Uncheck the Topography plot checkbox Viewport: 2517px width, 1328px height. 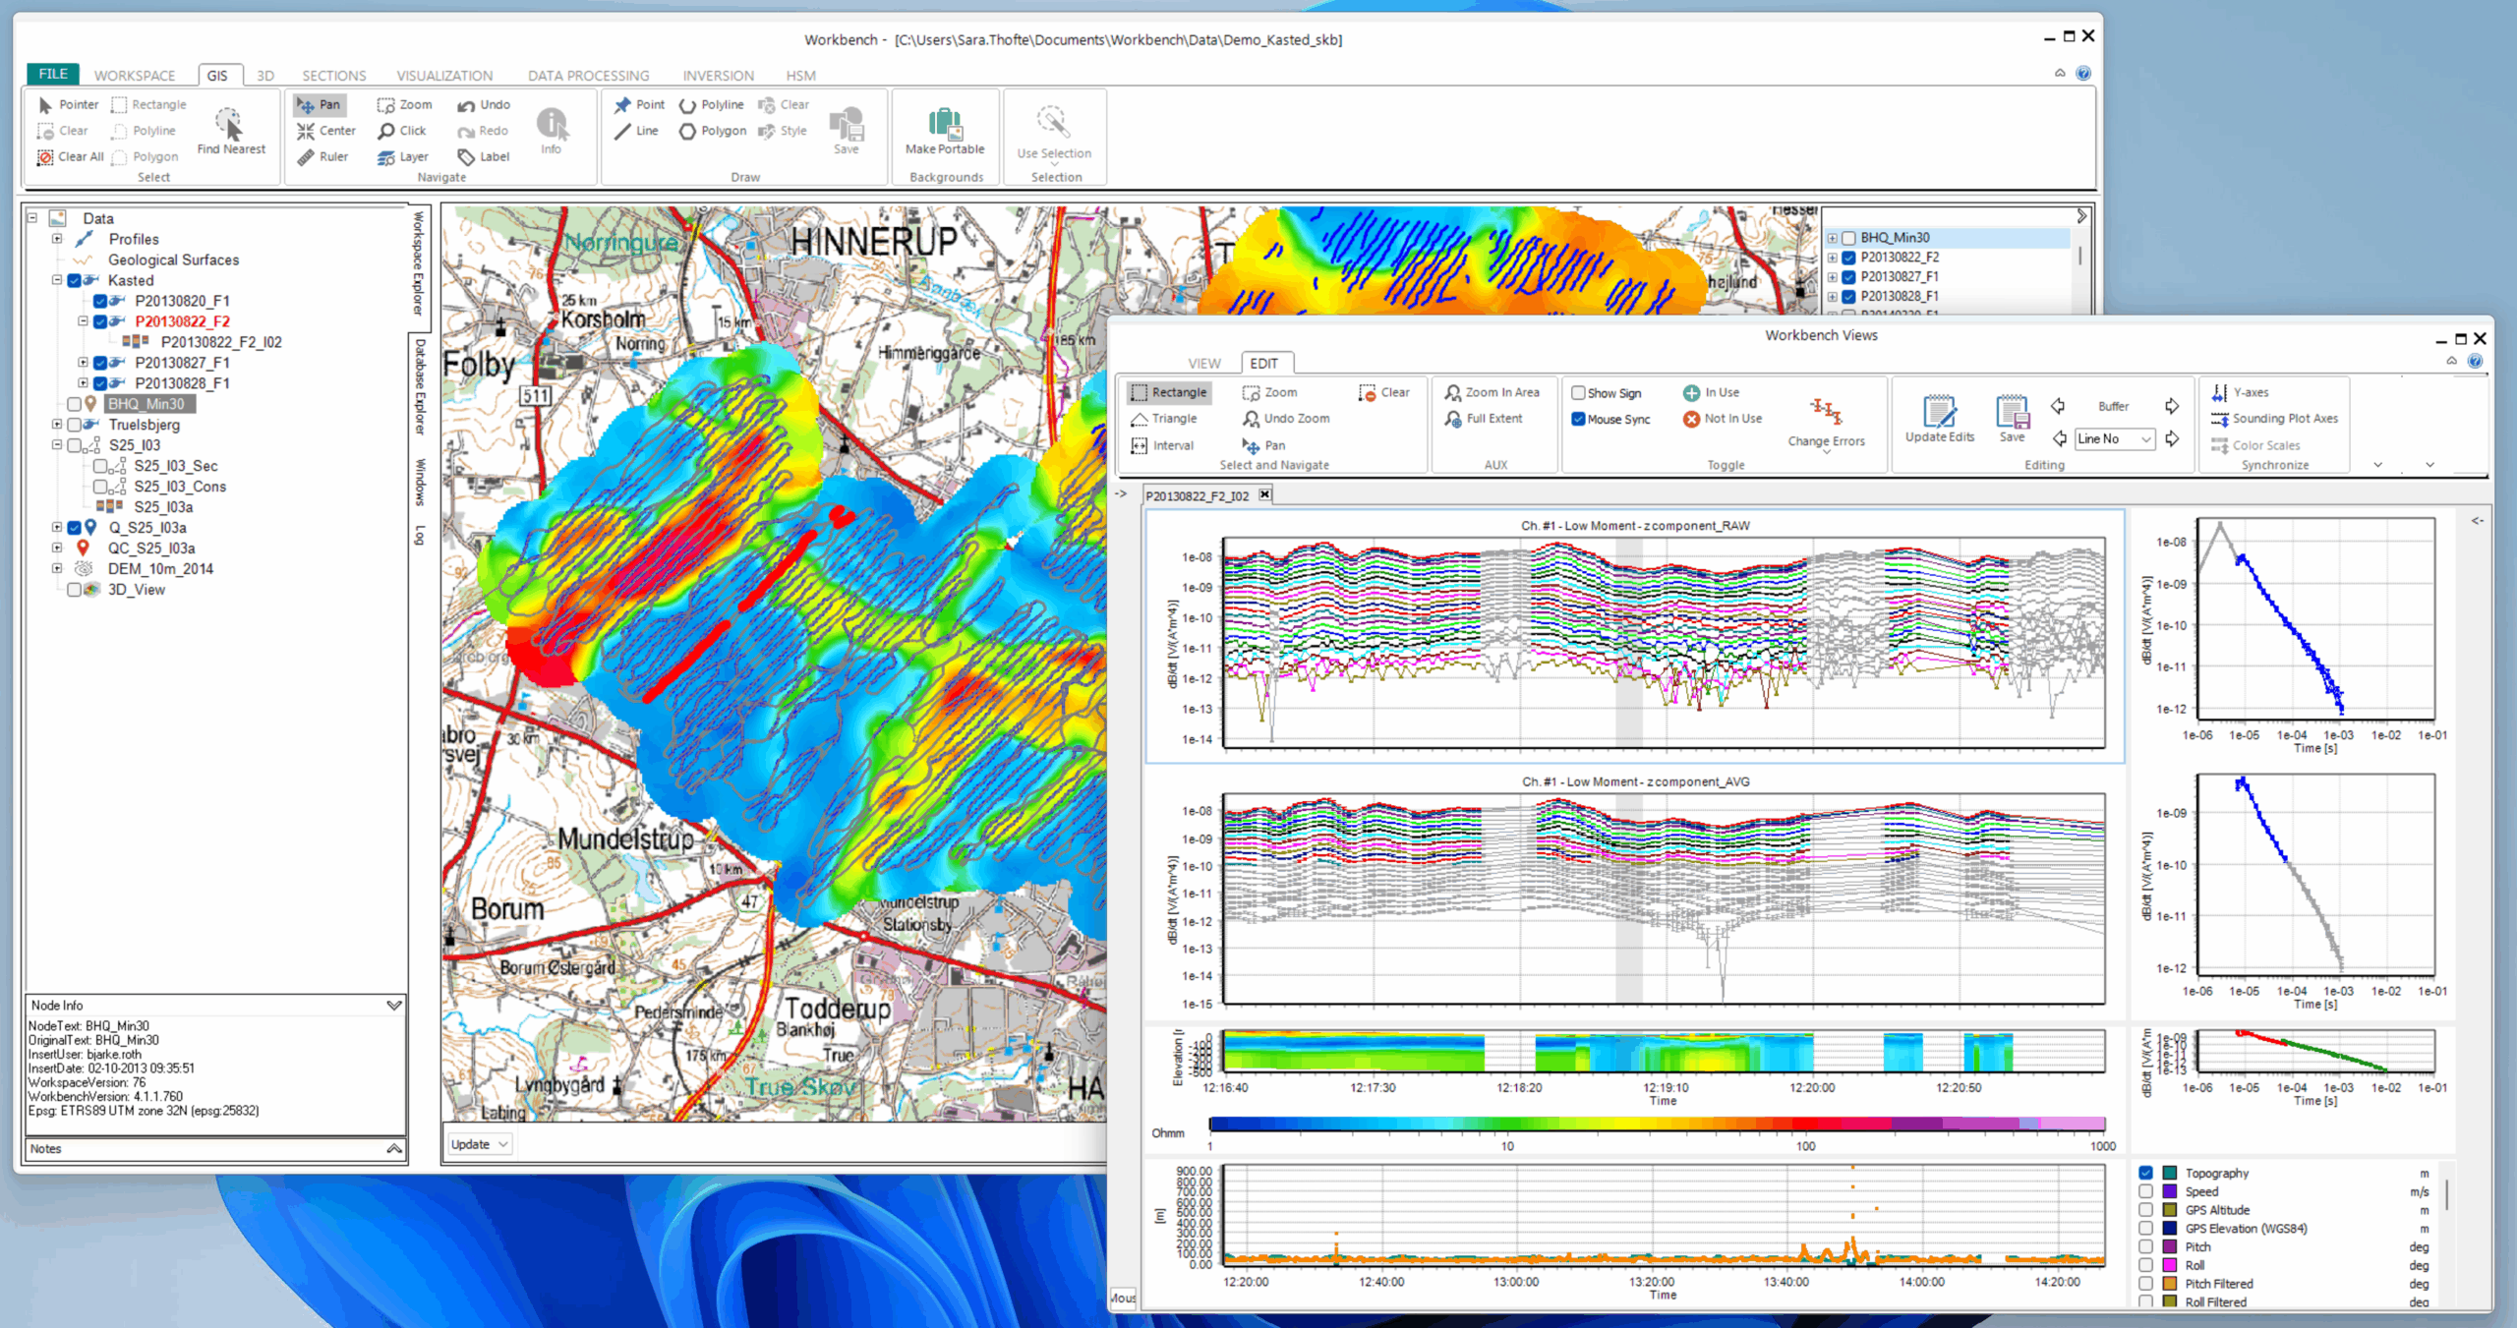pyautogui.click(x=2145, y=1173)
